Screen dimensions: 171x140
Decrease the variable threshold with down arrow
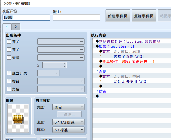tap(64, 67)
